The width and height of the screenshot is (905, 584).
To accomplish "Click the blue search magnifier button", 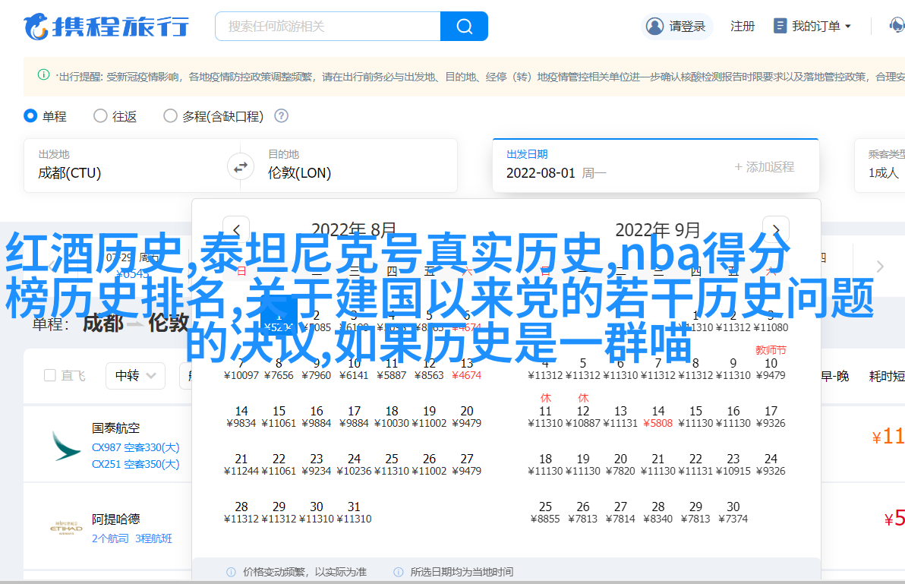I will [x=464, y=27].
